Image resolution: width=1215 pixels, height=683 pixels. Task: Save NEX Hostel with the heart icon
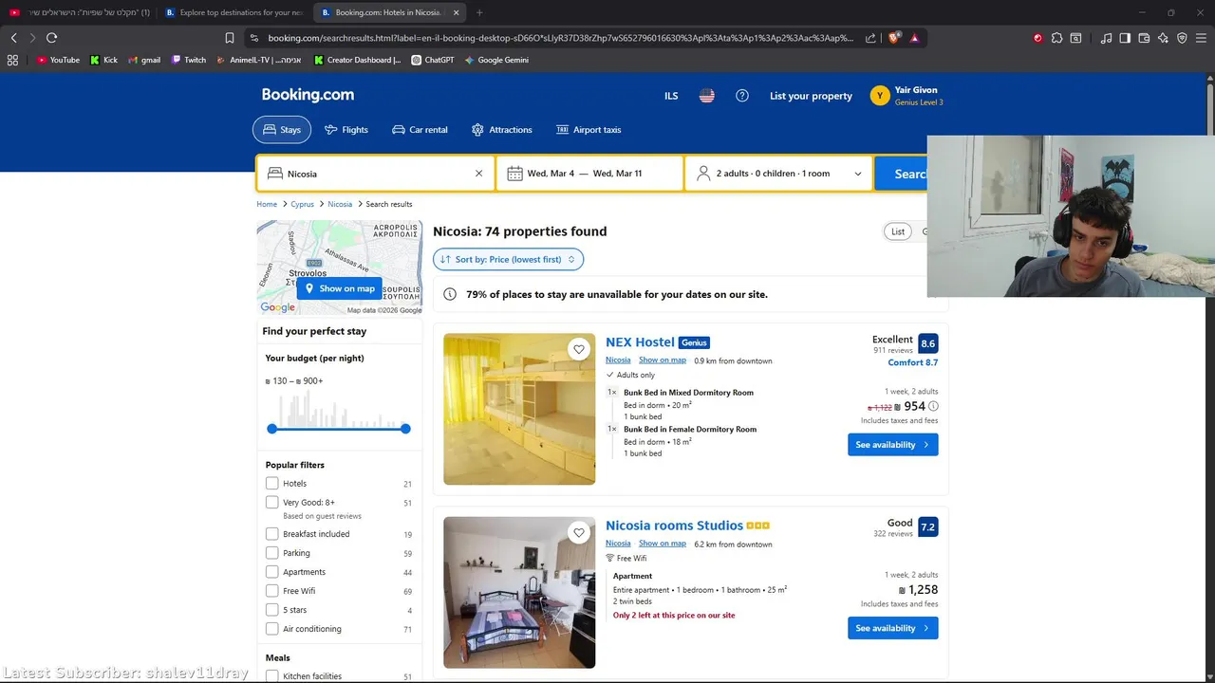[579, 349]
